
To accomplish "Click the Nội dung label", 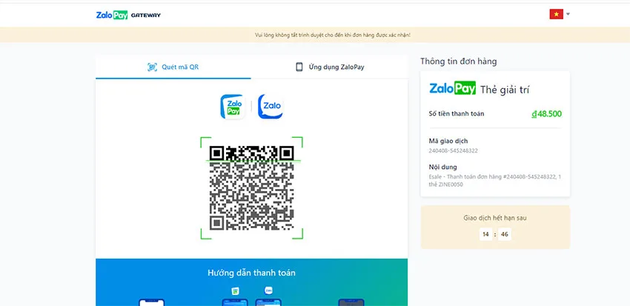I will (442, 167).
